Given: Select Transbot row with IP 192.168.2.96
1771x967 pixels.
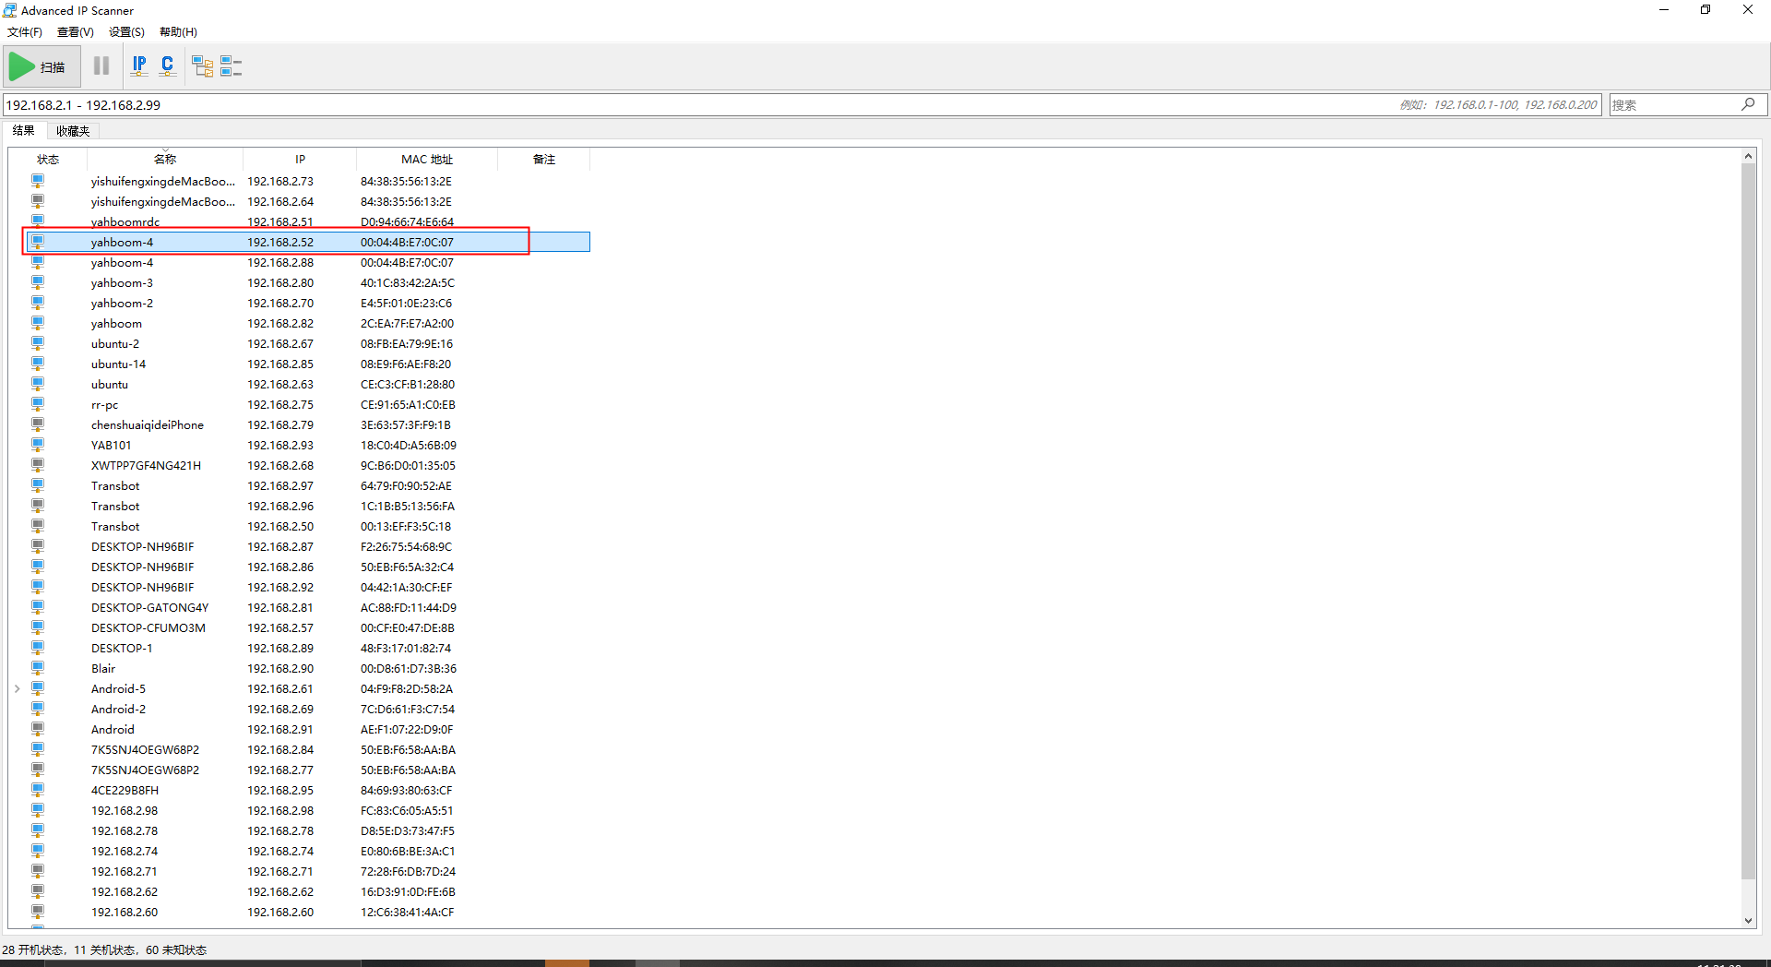Looking at the screenshot, I should point(308,506).
